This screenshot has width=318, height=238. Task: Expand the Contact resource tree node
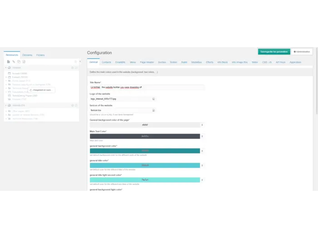tap(6, 77)
